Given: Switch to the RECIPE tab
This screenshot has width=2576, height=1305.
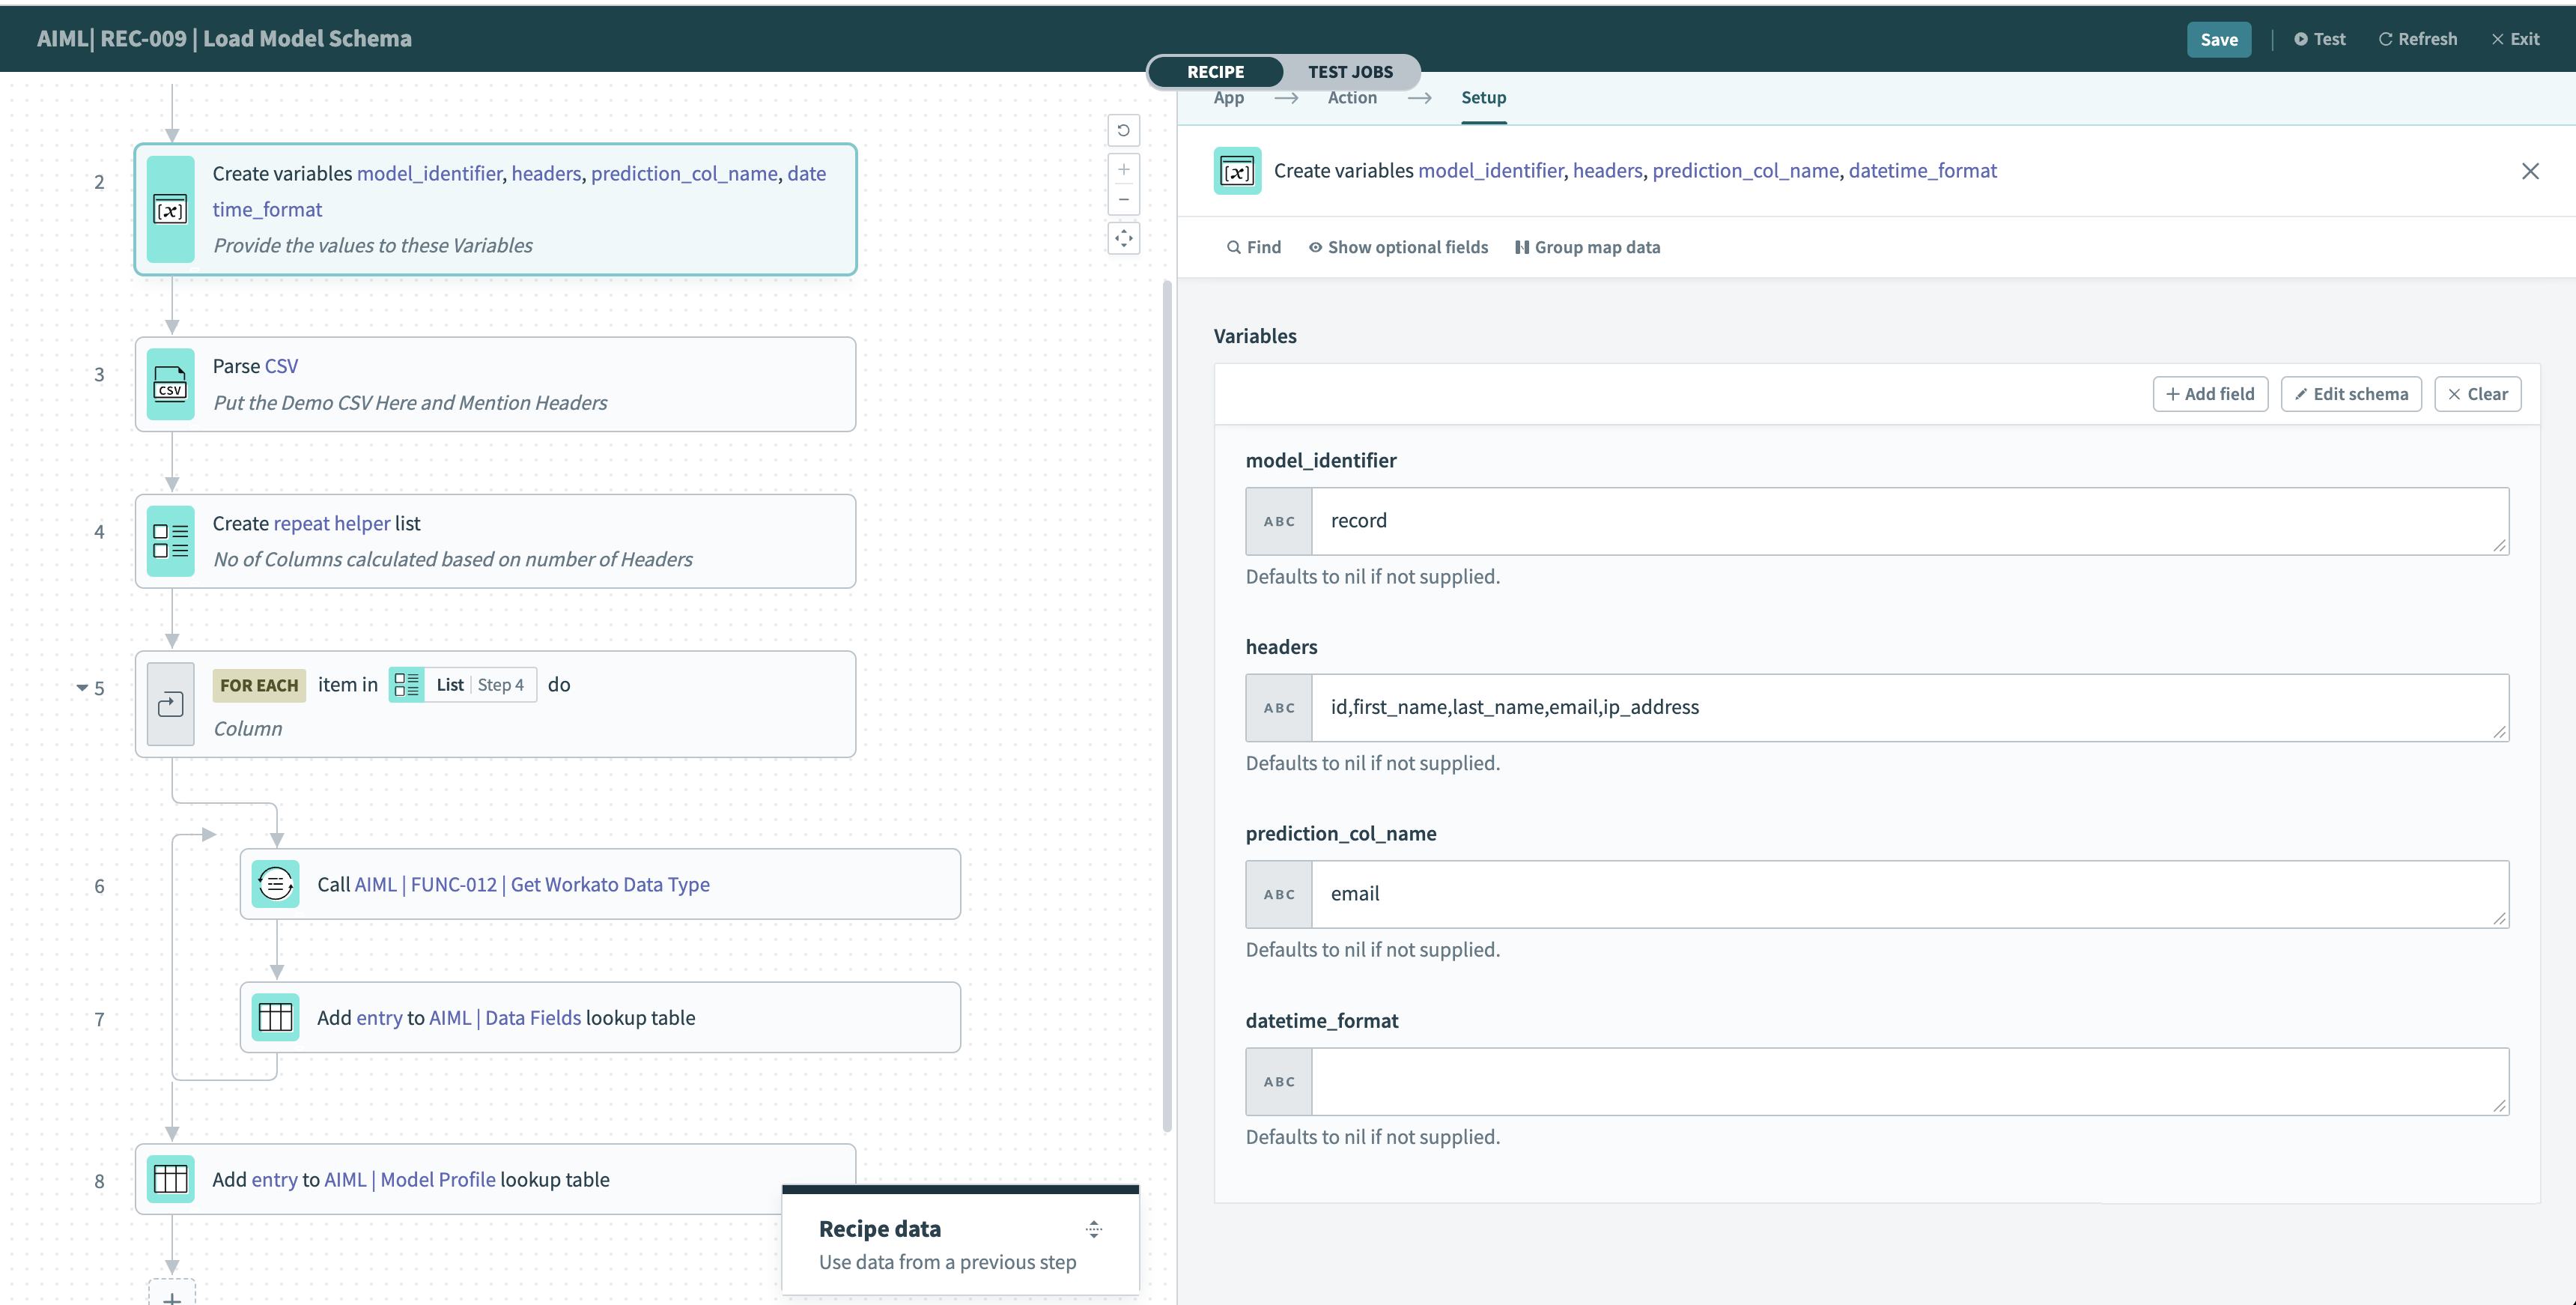Looking at the screenshot, I should (x=1215, y=72).
